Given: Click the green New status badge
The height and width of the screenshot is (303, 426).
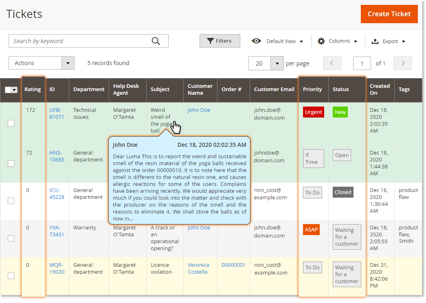Looking at the screenshot, I should tap(340, 112).
